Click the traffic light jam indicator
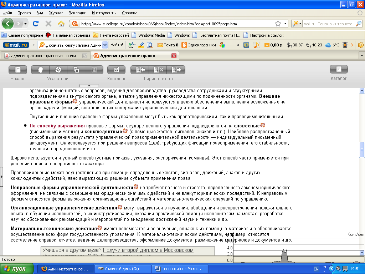 [348, 45]
